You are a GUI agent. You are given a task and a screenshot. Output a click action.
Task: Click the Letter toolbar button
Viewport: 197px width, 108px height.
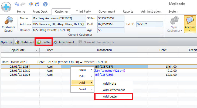pyautogui.click(x=44, y=42)
